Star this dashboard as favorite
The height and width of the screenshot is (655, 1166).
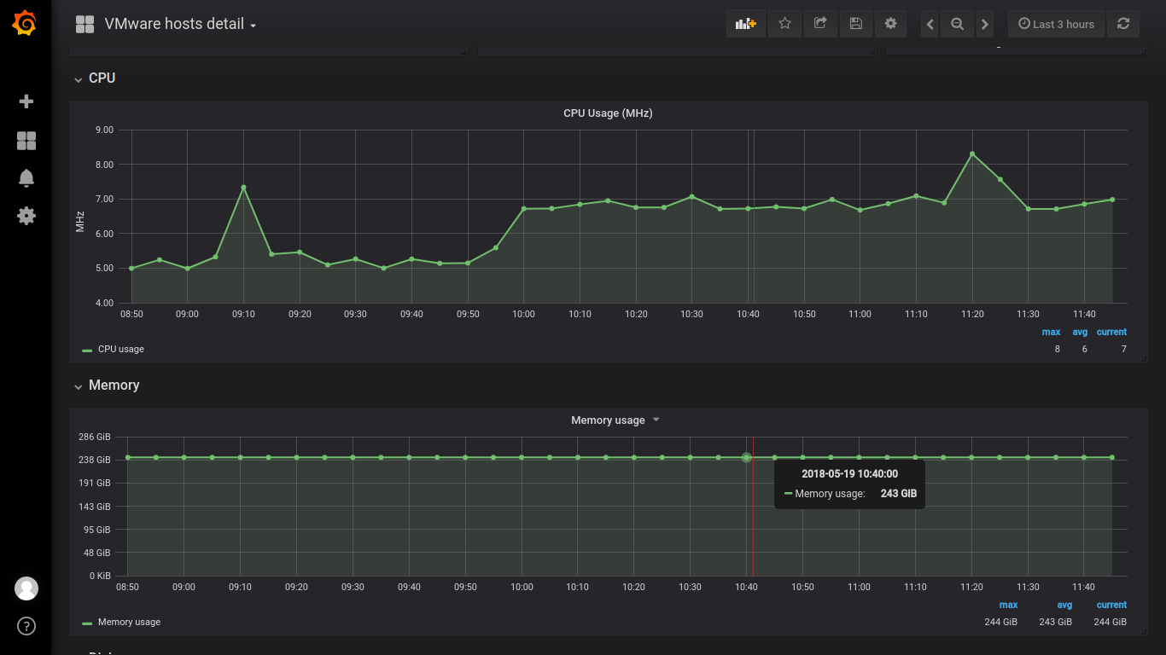[785, 24]
